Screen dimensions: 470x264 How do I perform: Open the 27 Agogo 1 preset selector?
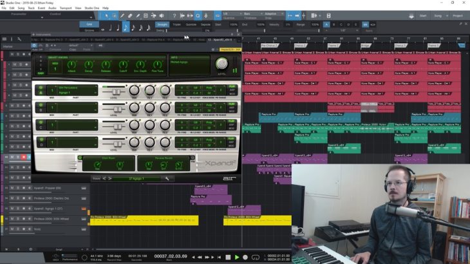[136, 178]
